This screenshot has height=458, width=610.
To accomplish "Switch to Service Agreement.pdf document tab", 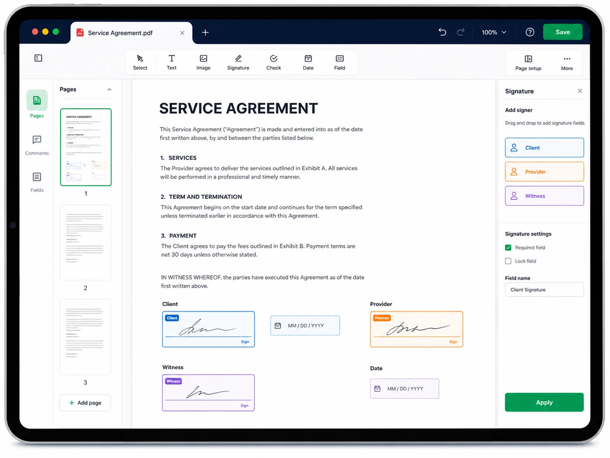I will (x=131, y=33).
